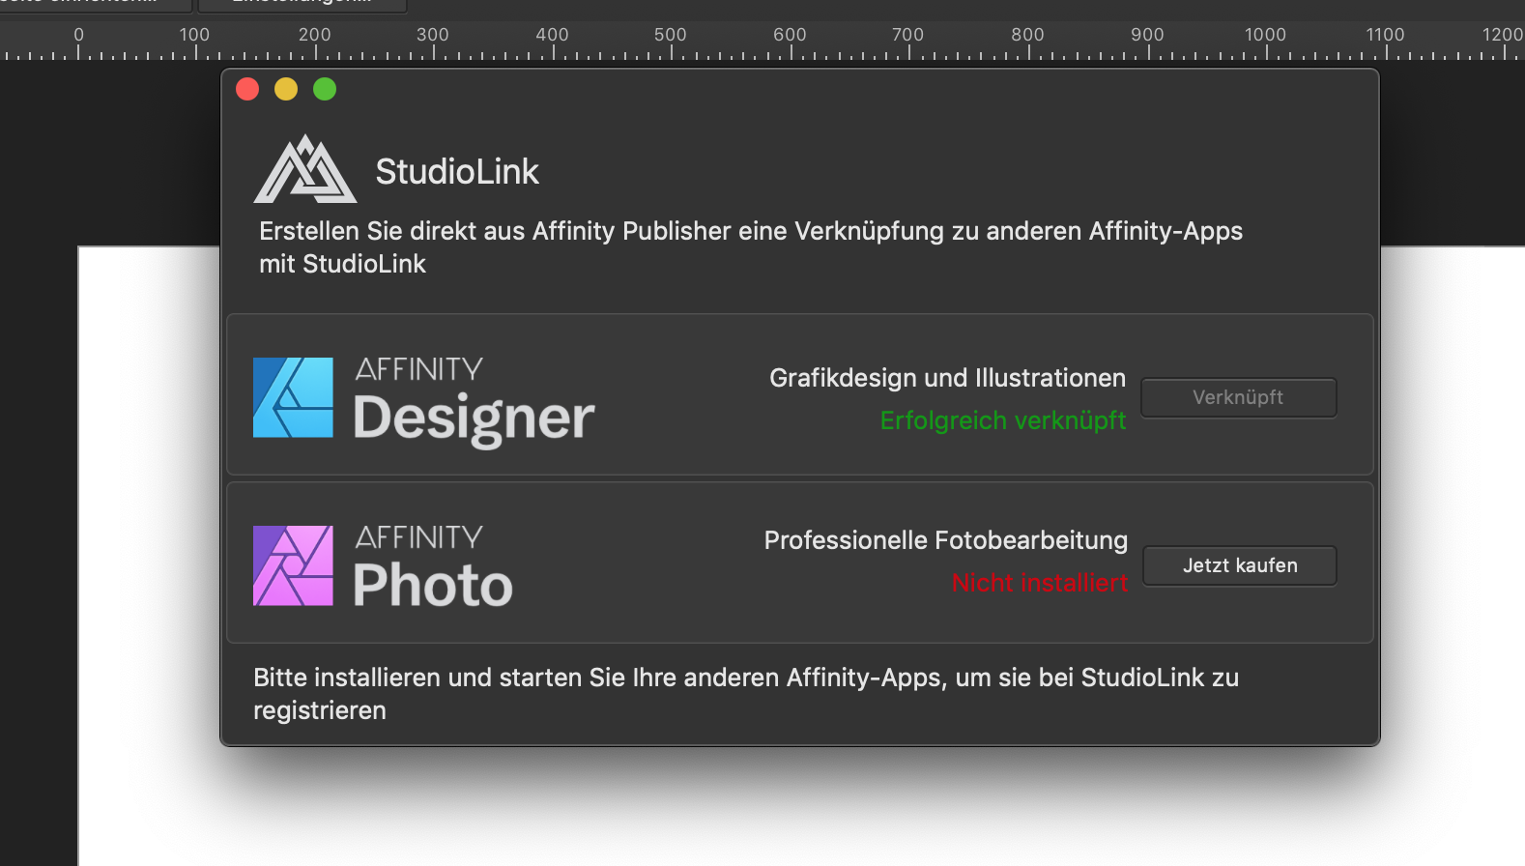Click the Affinity Photo wordmark
Image resolution: width=1525 pixels, height=866 pixels.
433,567
